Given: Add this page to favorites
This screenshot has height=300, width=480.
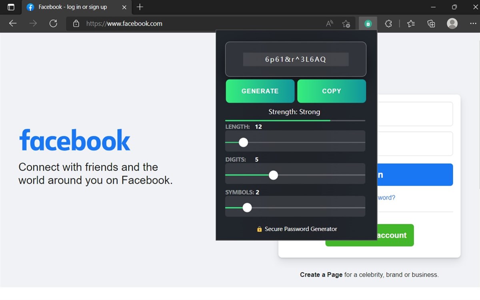Looking at the screenshot, I should (x=346, y=24).
